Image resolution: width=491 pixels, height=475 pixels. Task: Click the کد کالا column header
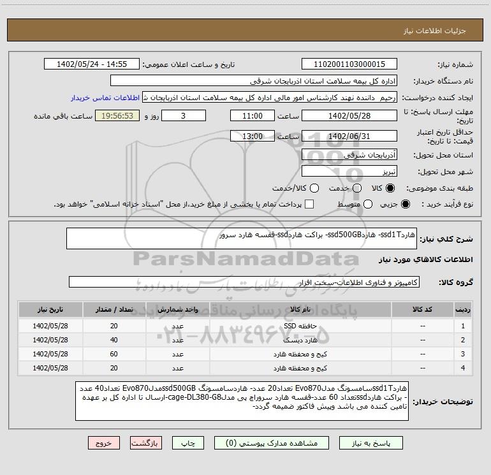[x=423, y=309]
